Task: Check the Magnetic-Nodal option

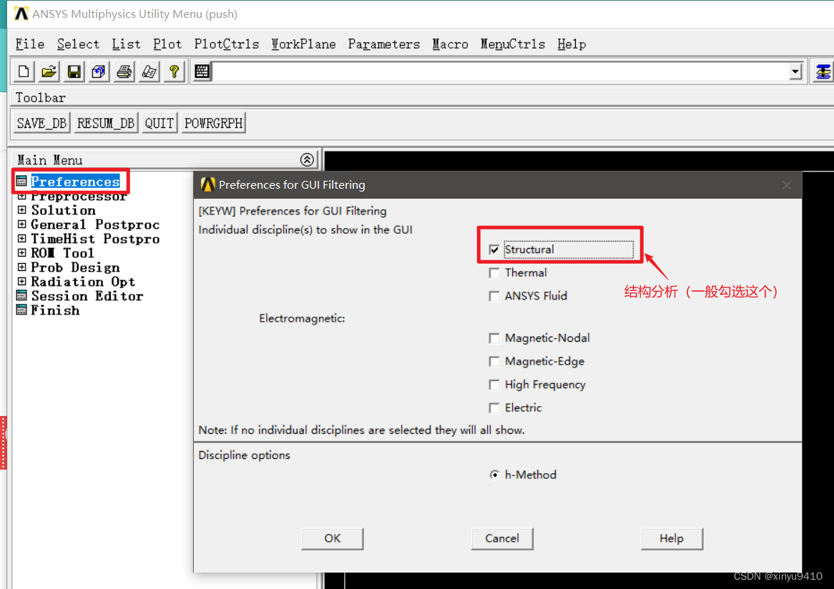Action: [x=494, y=338]
